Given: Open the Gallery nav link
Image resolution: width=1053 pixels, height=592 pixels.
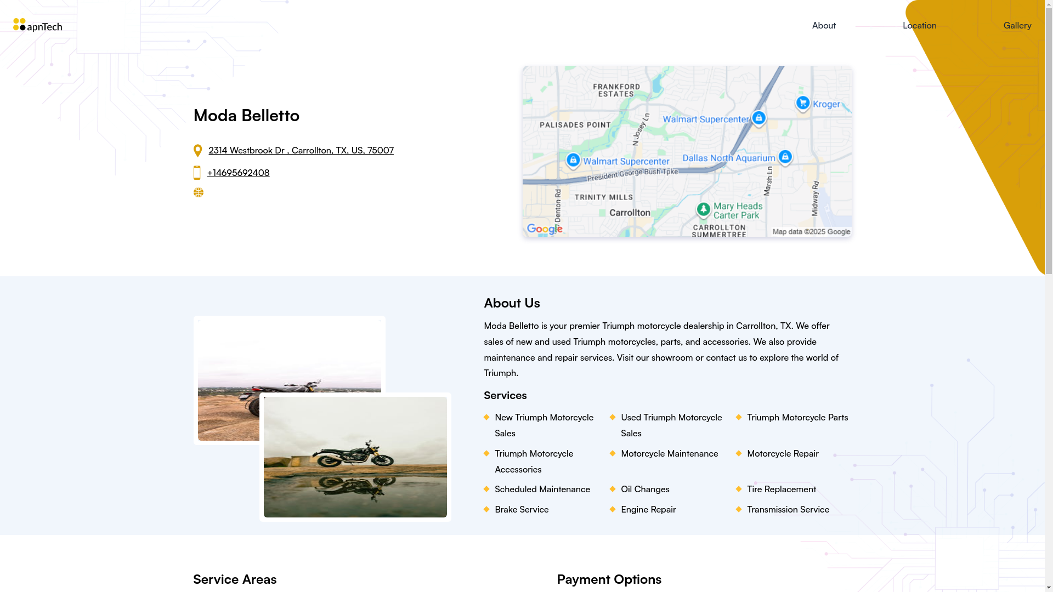Looking at the screenshot, I should [x=1017, y=25].
